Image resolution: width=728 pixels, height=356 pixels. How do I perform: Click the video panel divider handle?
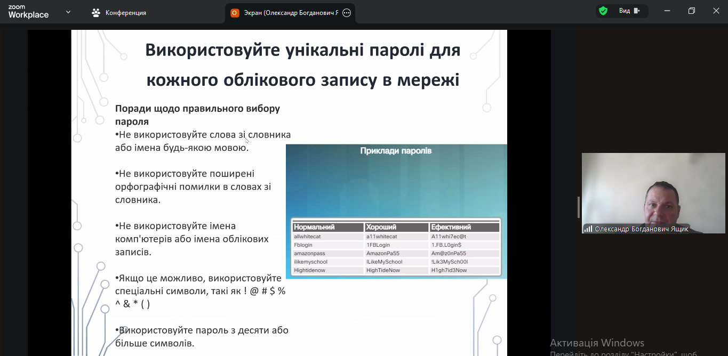(578, 207)
